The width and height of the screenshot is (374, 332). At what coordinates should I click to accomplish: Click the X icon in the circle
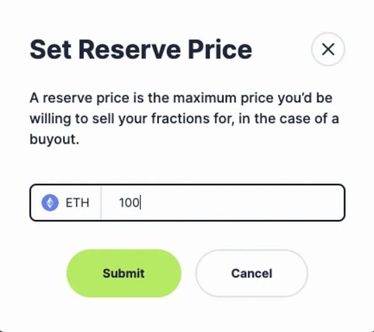pyautogui.click(x=328, y=49)
